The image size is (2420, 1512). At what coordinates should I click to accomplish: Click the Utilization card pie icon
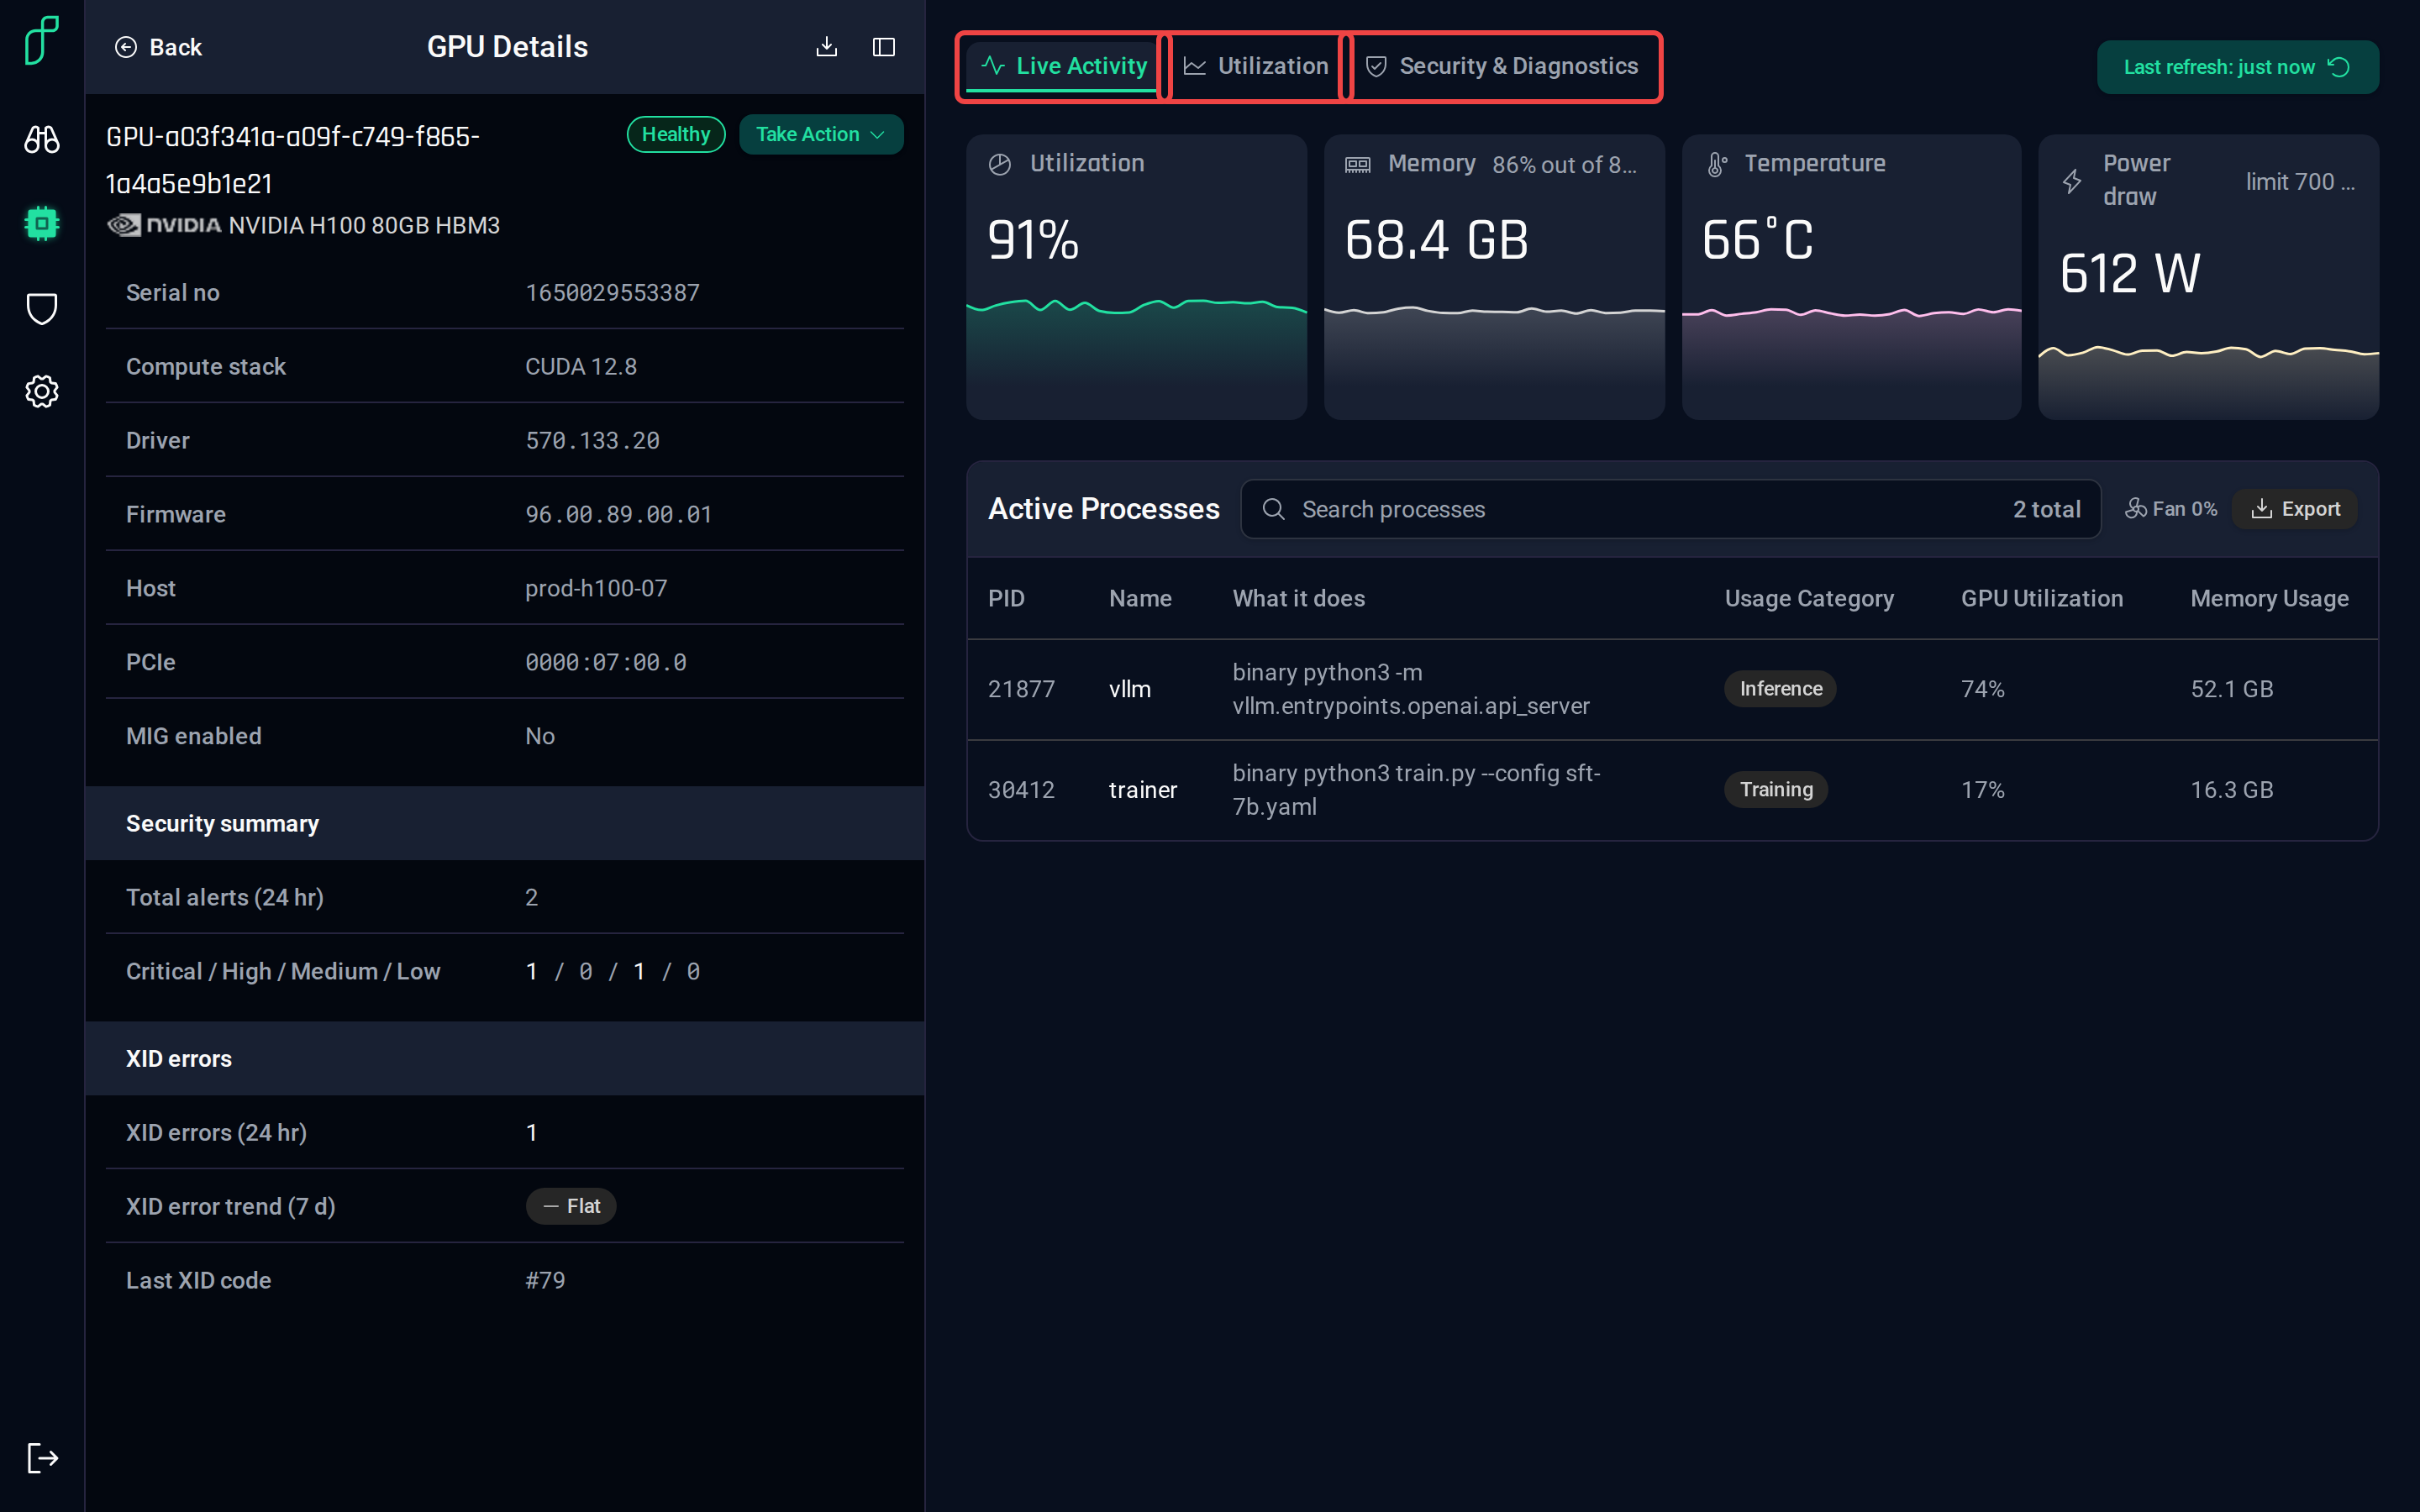click(x=1000, y=164)
